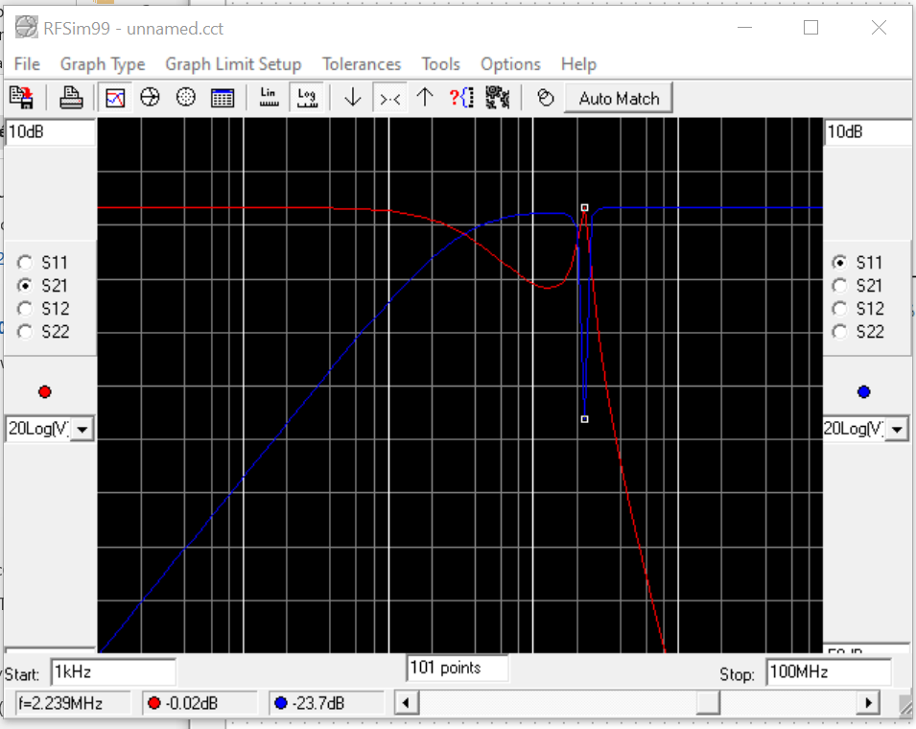Open the tabular data view icon
This screenshot has width=916, height=729.
click(x=222, y=98)
